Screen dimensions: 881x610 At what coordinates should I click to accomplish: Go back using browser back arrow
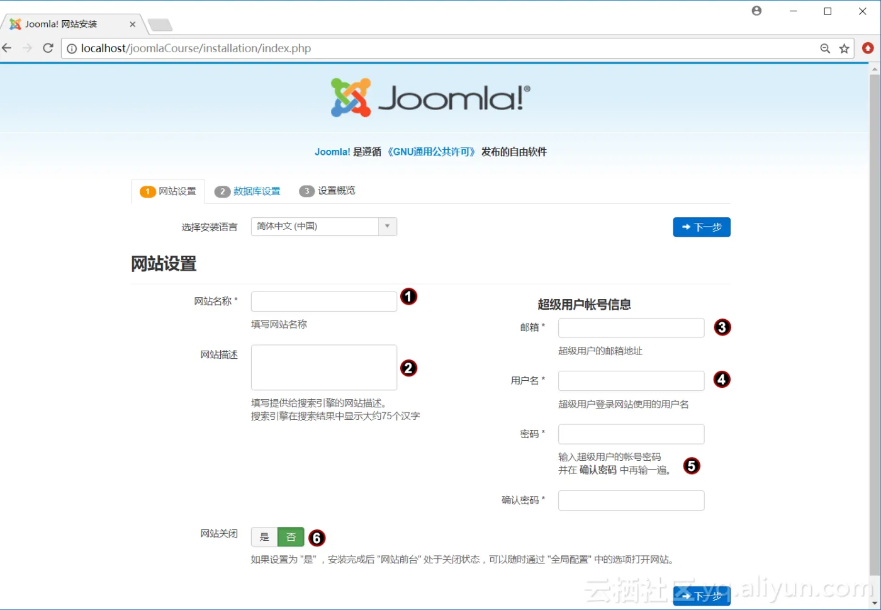click(7, 48)
